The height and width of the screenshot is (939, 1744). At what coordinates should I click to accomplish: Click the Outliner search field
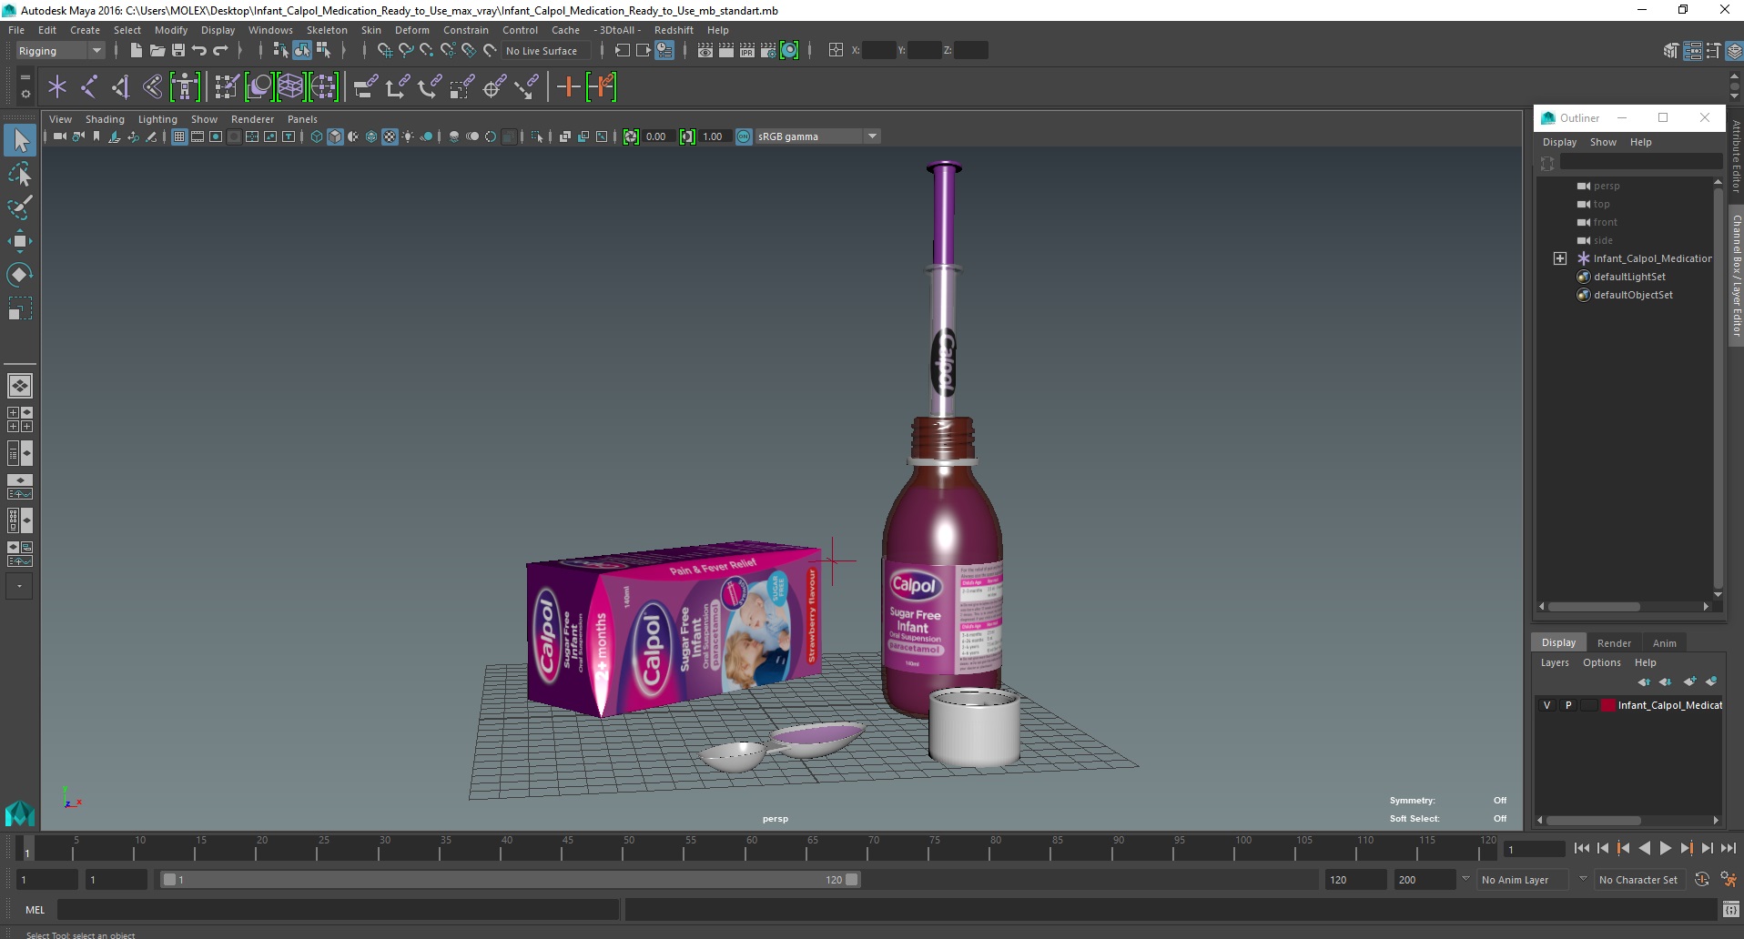(x=1640, y=162)
